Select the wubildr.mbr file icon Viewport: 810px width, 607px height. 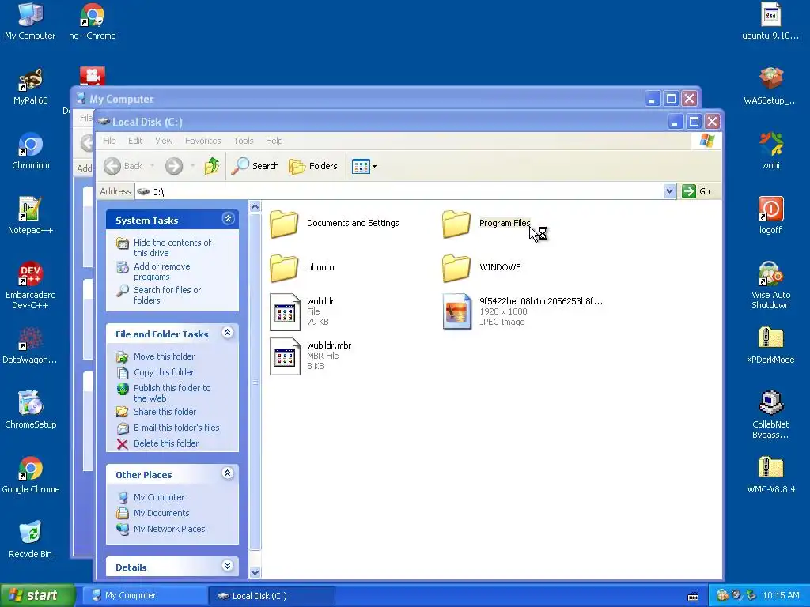click(285, 356)
